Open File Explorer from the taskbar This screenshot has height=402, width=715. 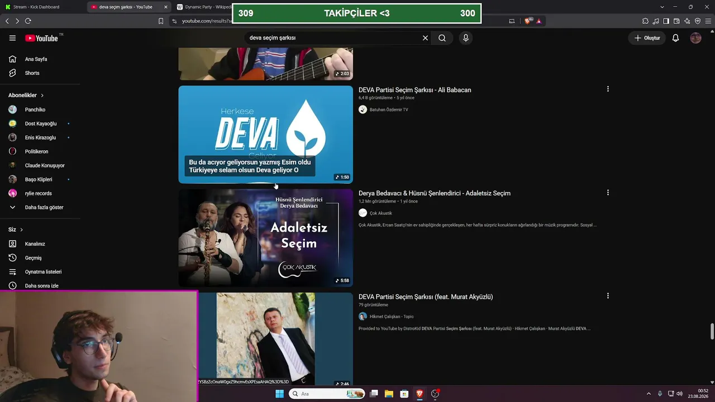pos(389,394)
